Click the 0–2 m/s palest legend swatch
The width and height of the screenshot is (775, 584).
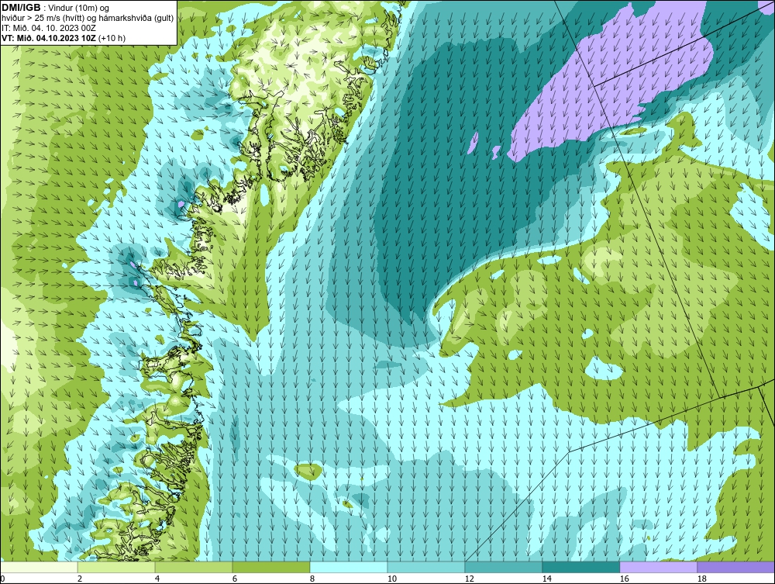(x=39, y=567)
